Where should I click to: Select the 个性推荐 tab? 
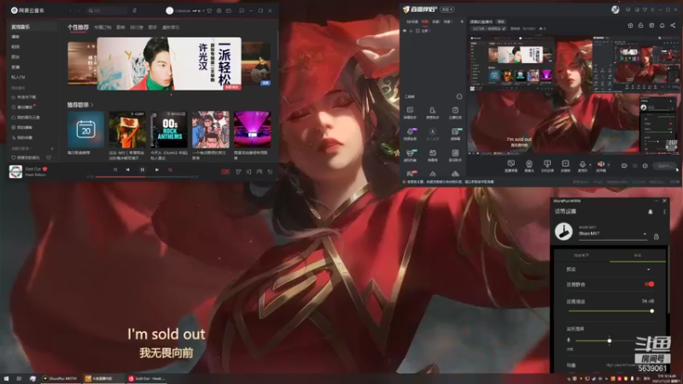click(78, 27)
